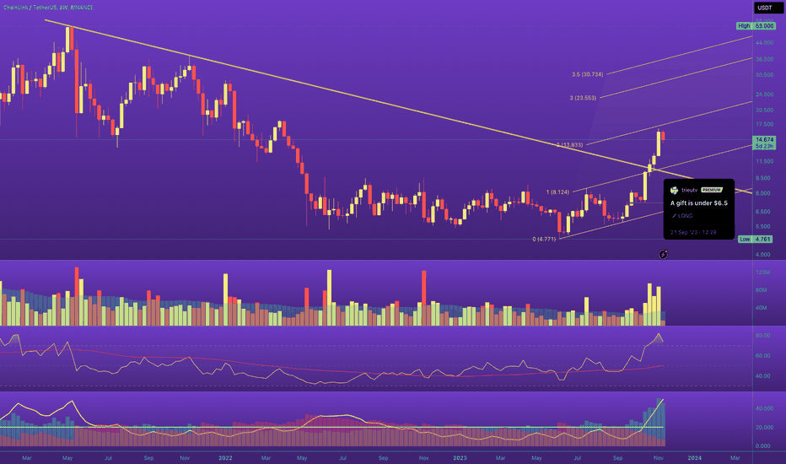The height and width of the screenshot is (464, 786).
Task: Click the 5.500 price axis value
Action: [x=764, y=227]
